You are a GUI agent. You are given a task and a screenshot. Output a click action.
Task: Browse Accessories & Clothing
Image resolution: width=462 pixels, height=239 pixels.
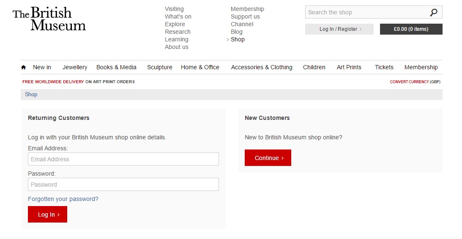[x=262, y=68]
